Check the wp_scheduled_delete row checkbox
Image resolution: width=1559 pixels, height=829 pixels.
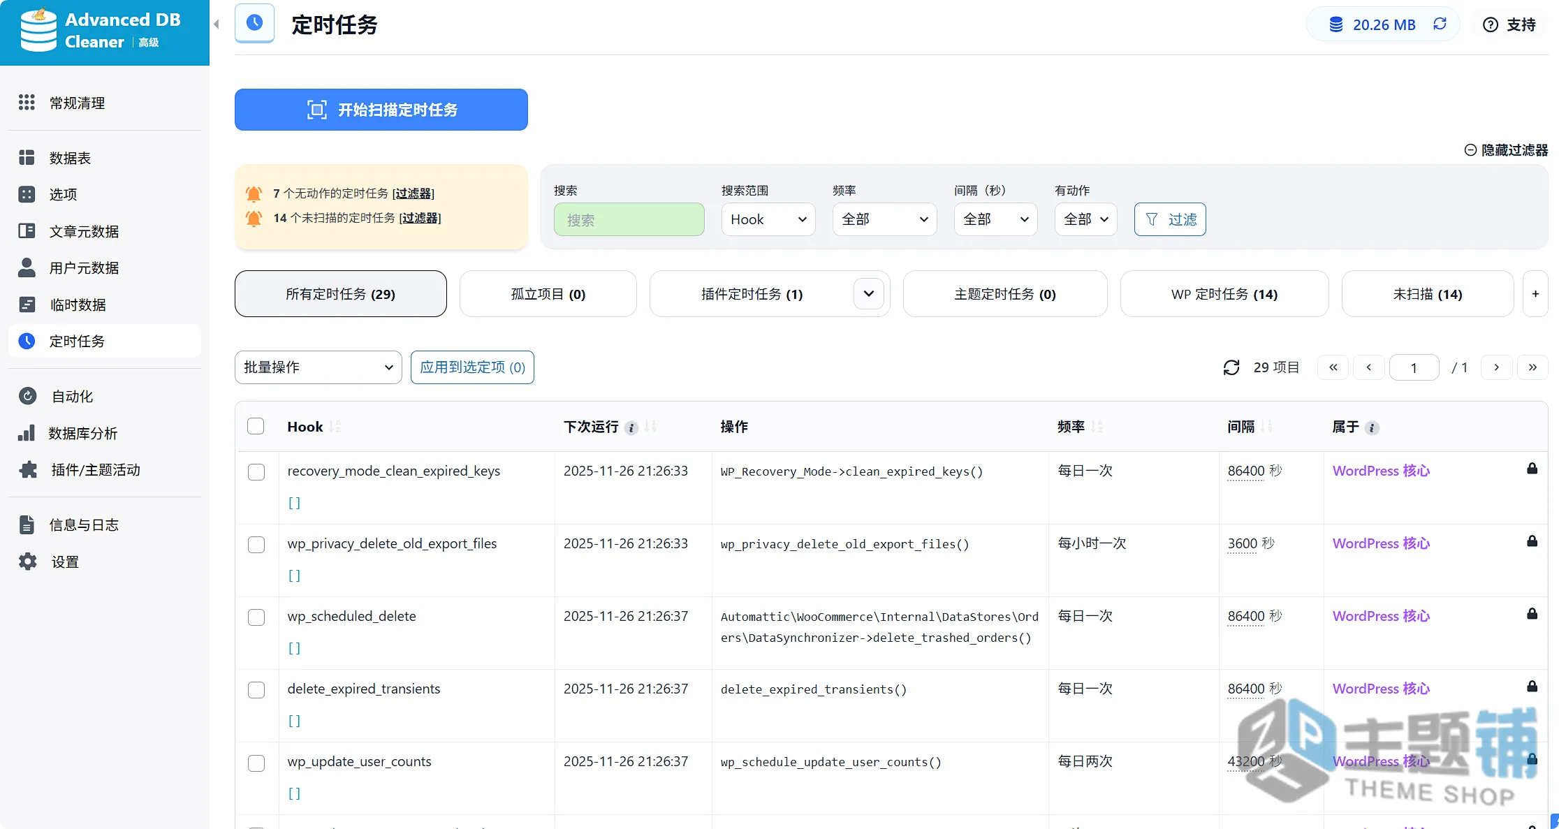point(256,617)
